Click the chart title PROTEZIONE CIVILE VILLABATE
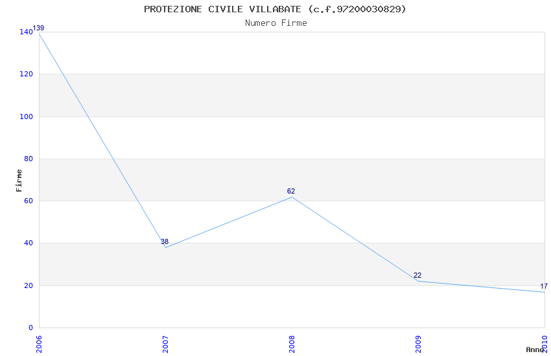Viewport: 551px width, 356px height. (275, 9)
